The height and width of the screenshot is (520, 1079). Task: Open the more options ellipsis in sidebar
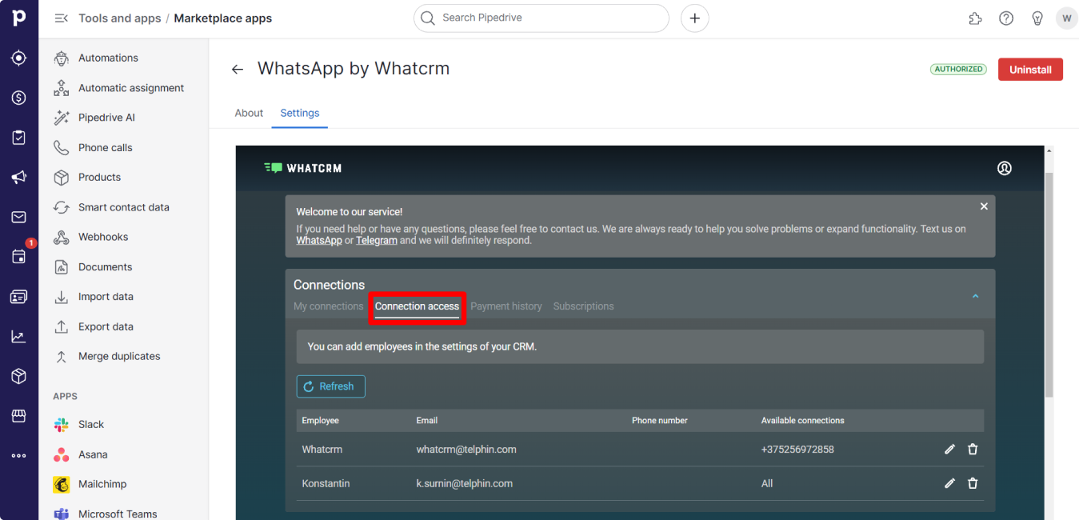coord(19,455)
